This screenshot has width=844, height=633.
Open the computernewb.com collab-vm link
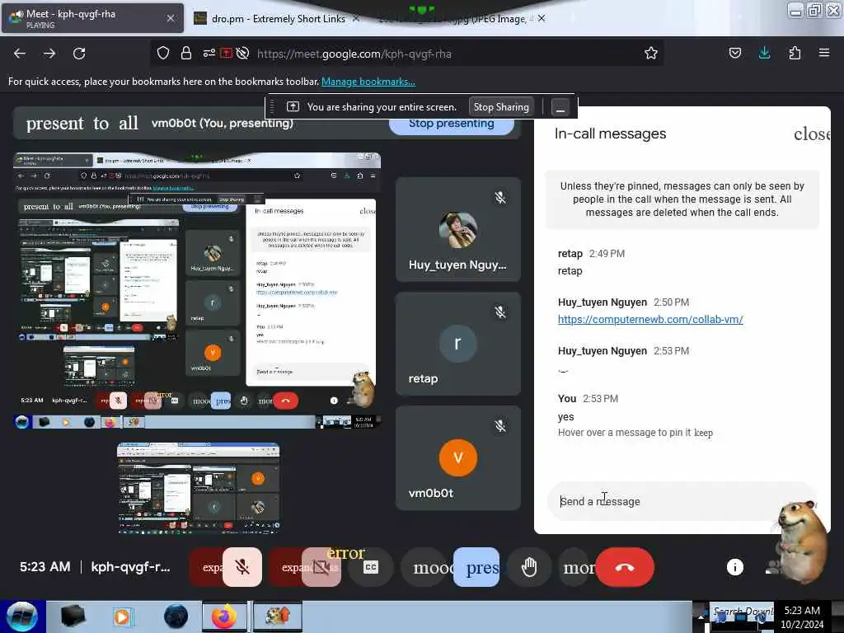tap(650, 319)
